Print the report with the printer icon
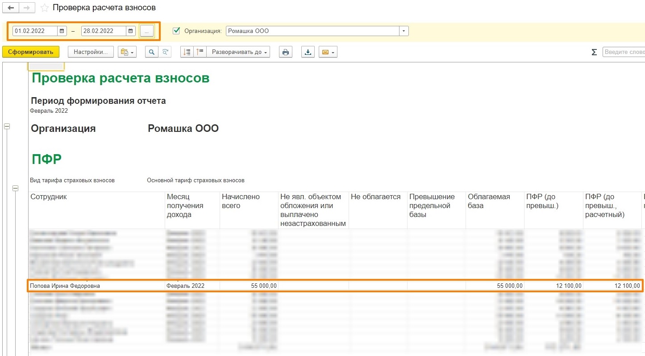645x356 pixels. (286, 52)
